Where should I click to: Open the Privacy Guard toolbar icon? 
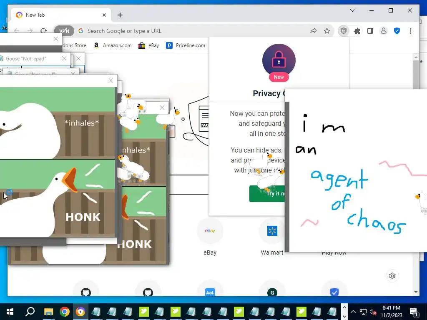pyautogui.click(x=344, y=31)
